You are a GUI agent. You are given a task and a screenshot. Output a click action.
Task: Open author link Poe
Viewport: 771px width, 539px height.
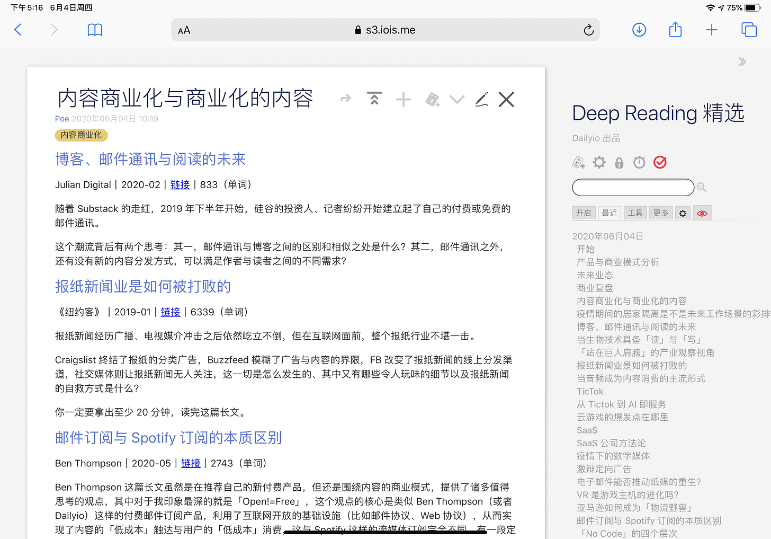coord(62,119)
